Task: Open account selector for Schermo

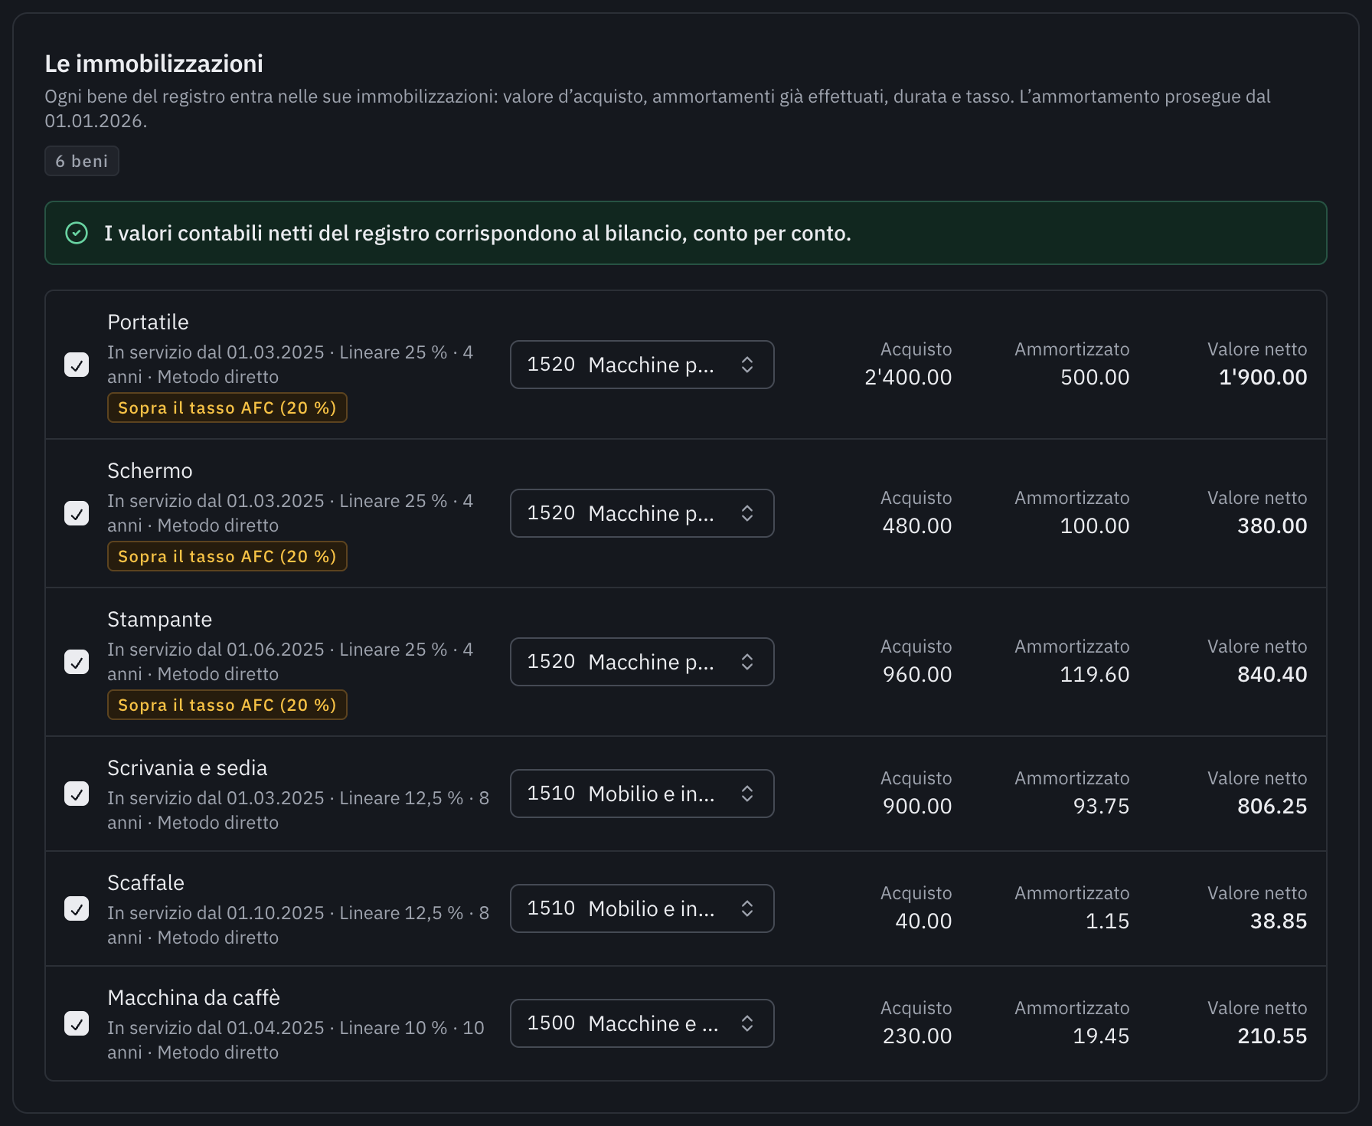Action: click(642, 513)
